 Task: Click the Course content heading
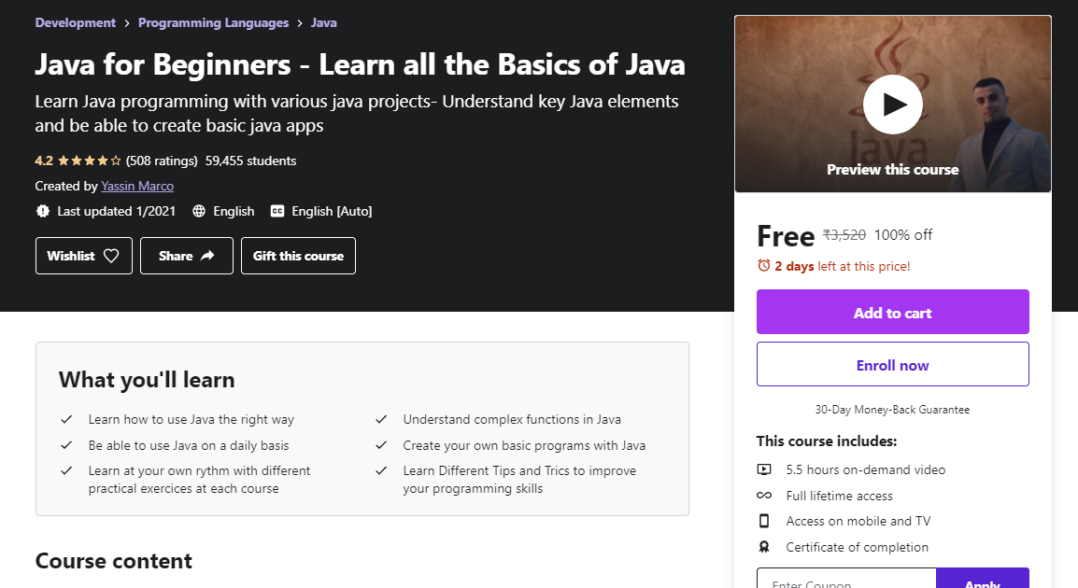pos(113,561)
